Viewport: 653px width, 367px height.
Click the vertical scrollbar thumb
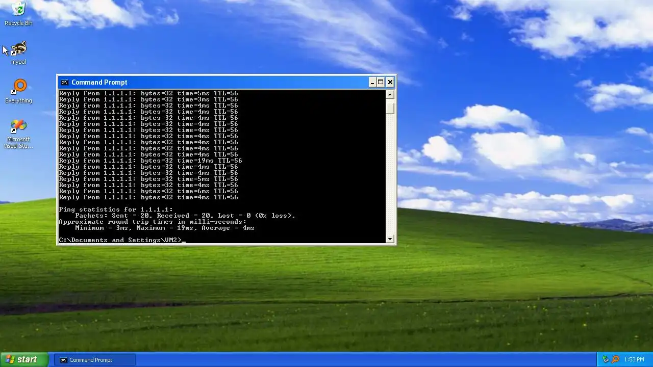coord(390,109)
